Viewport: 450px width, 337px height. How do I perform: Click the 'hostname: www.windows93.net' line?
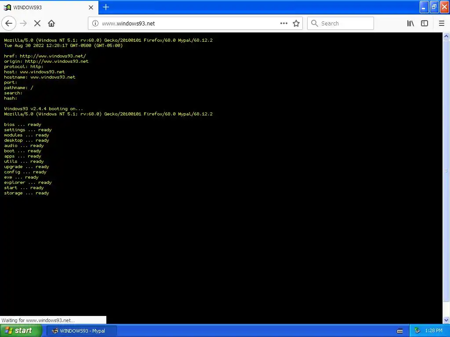(40, 77)
